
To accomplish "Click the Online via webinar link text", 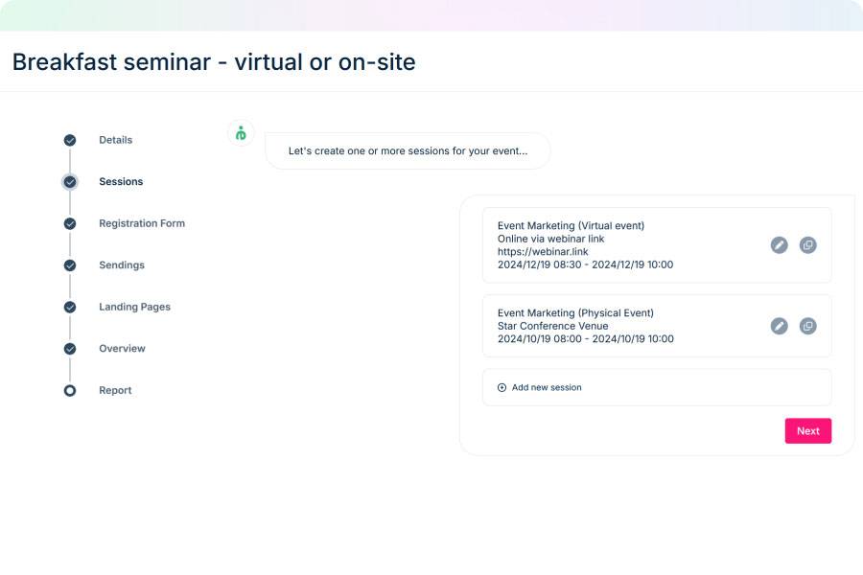I will click(x=551, y=239).
